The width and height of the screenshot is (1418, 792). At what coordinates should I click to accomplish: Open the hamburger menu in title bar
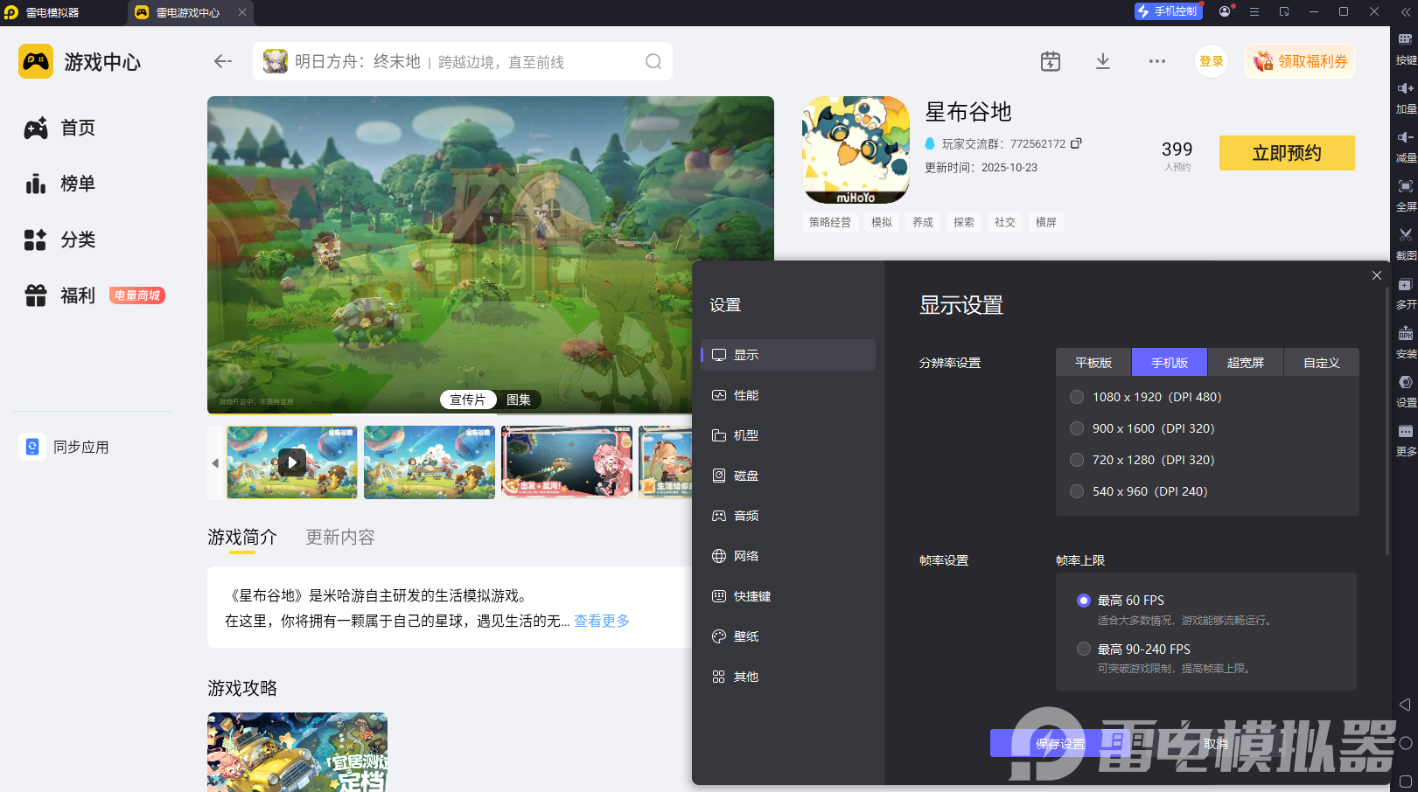1254,12
